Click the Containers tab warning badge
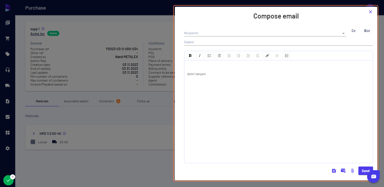Viewport: 384px width, 187px height. point(118,101)
